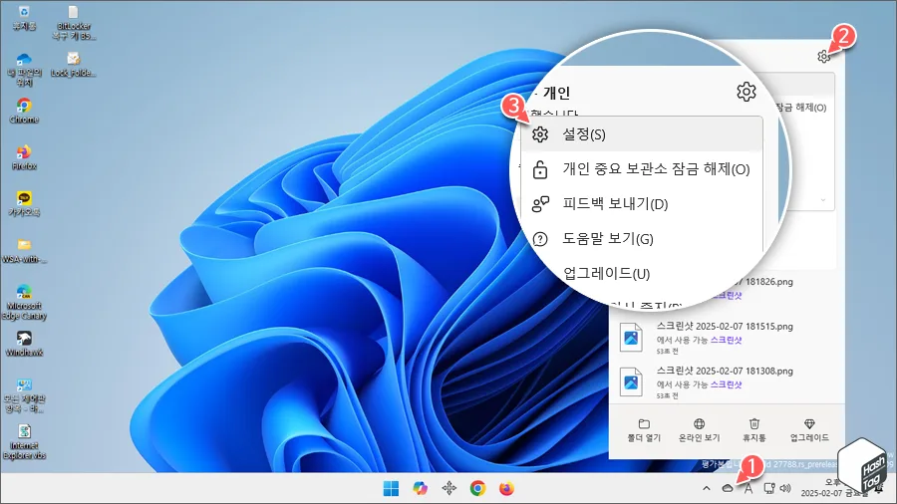Open the OneDrive cloud shortcut on the desktop

(24, 69)
